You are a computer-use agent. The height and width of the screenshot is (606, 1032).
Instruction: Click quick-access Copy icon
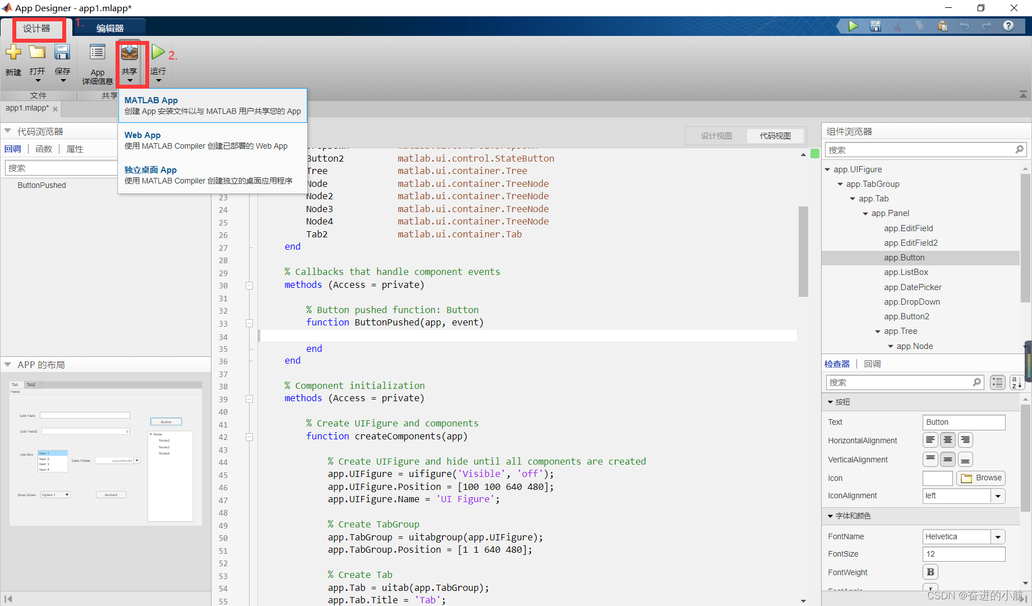(x=920, y=26)
